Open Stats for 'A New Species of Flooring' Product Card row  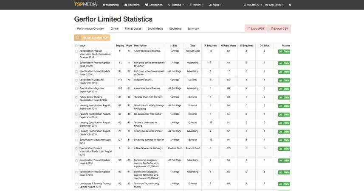point(284,149)
